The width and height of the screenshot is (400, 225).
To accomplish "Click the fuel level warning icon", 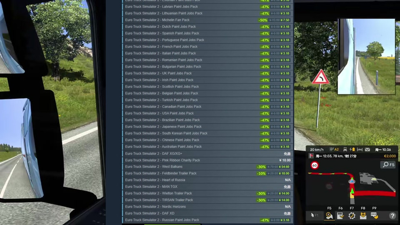I will pos(352,150).
